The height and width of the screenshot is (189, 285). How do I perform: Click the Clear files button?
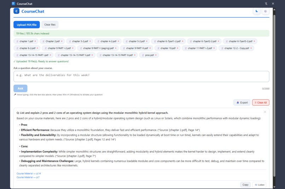pyautogui.click(x=50, y=25)
